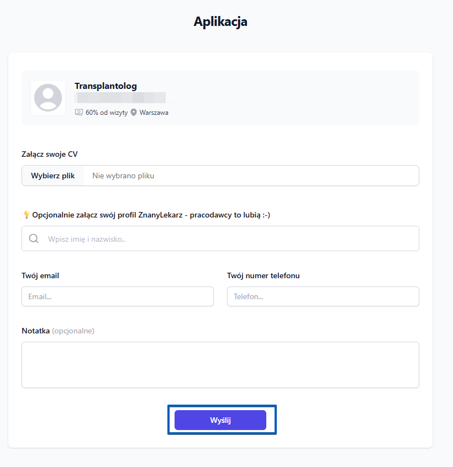Click the Telefon input field
453x467 pixels.
click(x=323, y=296)
